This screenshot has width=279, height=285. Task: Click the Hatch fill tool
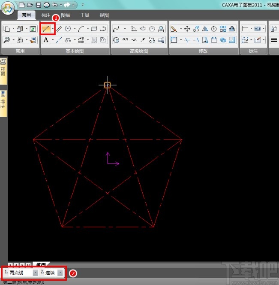(x=94, y=40)
